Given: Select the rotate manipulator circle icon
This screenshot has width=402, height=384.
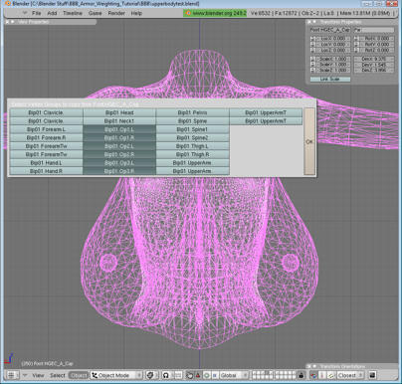Looking at the screenshot, I should coord(206,375).
